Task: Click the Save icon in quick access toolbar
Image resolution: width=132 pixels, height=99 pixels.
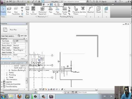Action: (10, 1)
